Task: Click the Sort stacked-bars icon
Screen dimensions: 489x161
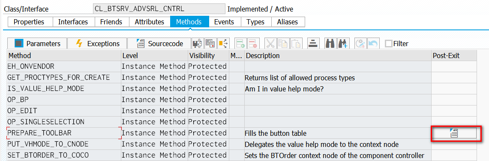Action: 312,44
